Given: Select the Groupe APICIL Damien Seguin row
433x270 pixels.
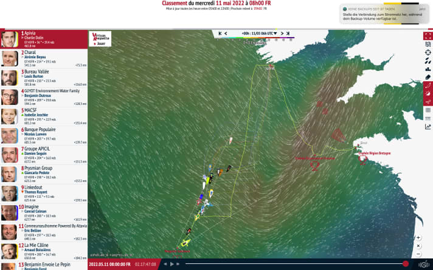Looking at the screenshot, I should (x=44, y=155).
